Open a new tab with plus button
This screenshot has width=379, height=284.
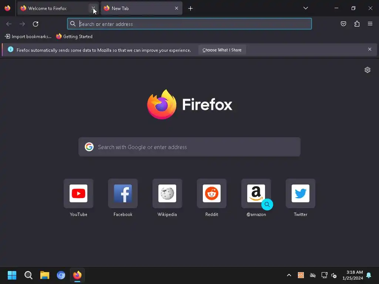(191, 9)
